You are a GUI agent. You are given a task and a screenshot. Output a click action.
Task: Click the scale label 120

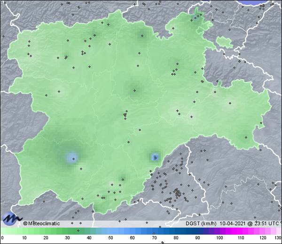click(263, 238)
